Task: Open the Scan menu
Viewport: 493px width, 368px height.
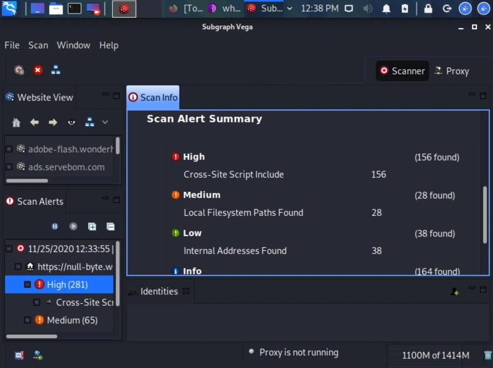Action: pyautogui.click(x=38, y=45)
